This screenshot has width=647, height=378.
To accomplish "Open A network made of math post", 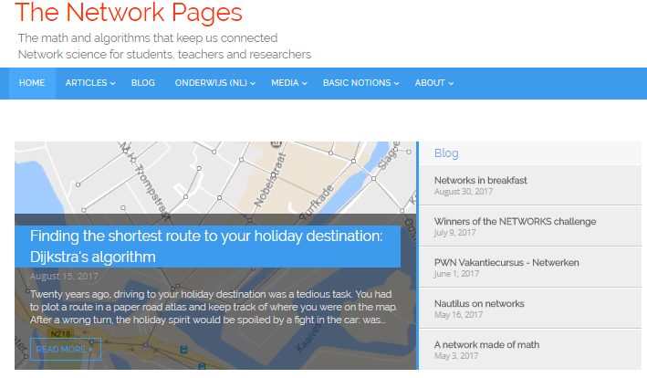I will pos(486,344).
